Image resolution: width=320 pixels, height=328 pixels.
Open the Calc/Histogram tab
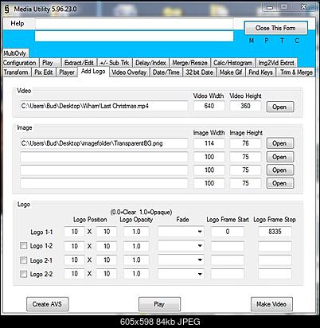tap(232, 63)
